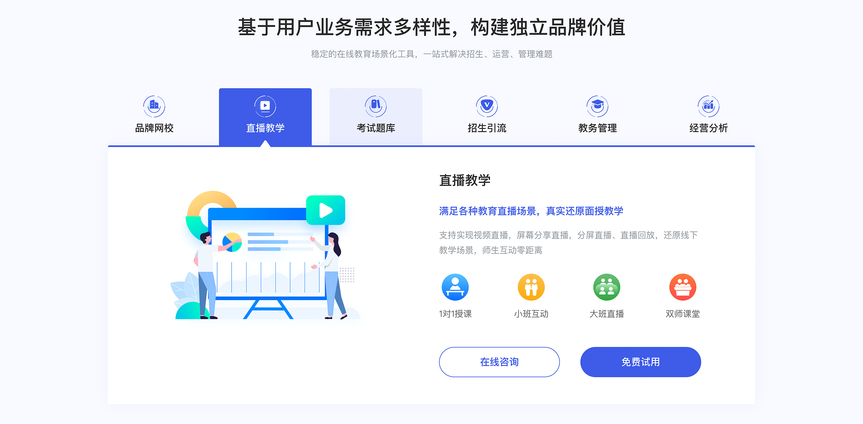The width and height of the screenshot is (863, 424).
Task: Click the 品牌网校 tab icon
Action: (154, 104)
